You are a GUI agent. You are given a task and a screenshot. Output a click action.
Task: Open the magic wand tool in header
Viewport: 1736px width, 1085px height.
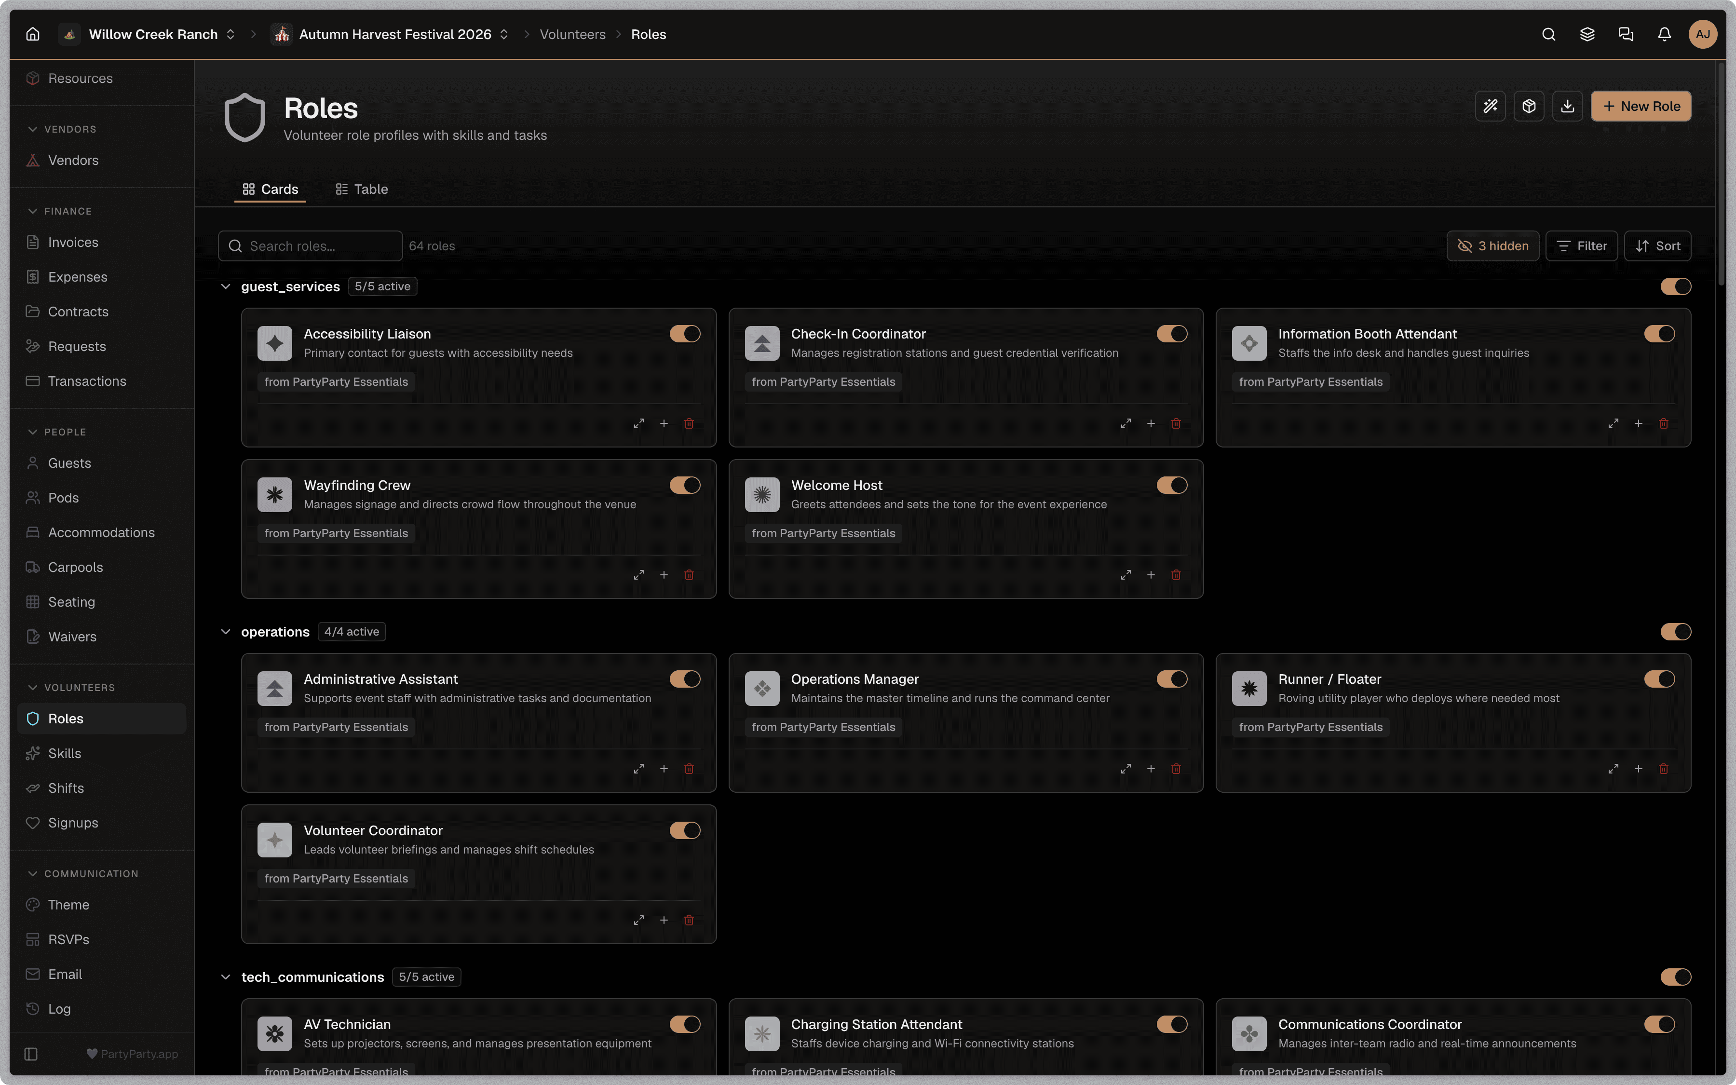tap(1490, 106)
